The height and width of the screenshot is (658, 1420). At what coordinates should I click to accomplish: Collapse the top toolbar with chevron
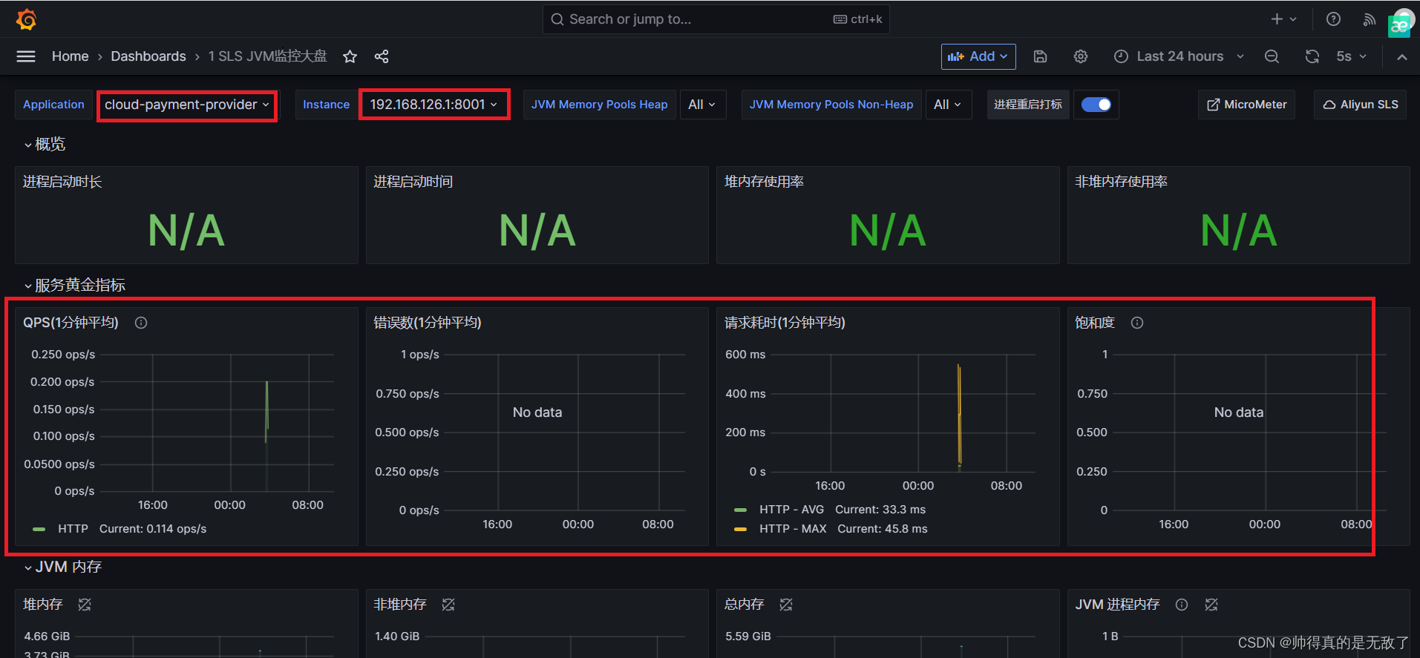[x=1401, y=56]
